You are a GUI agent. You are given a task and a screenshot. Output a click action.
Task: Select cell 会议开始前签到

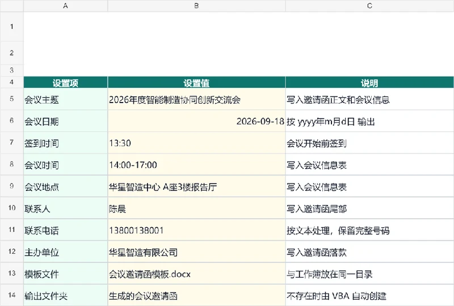(x=369, y=143)
